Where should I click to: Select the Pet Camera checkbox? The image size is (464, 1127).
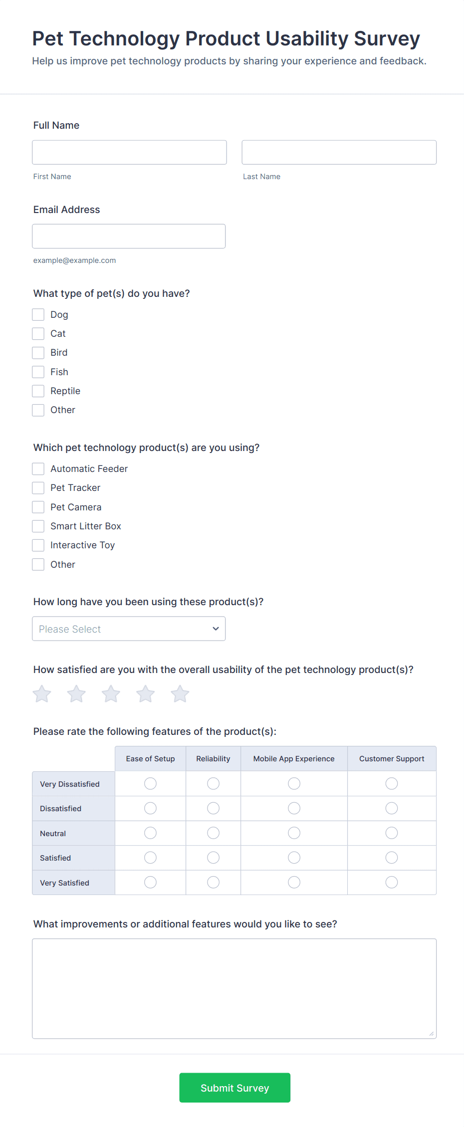(38, 507)
